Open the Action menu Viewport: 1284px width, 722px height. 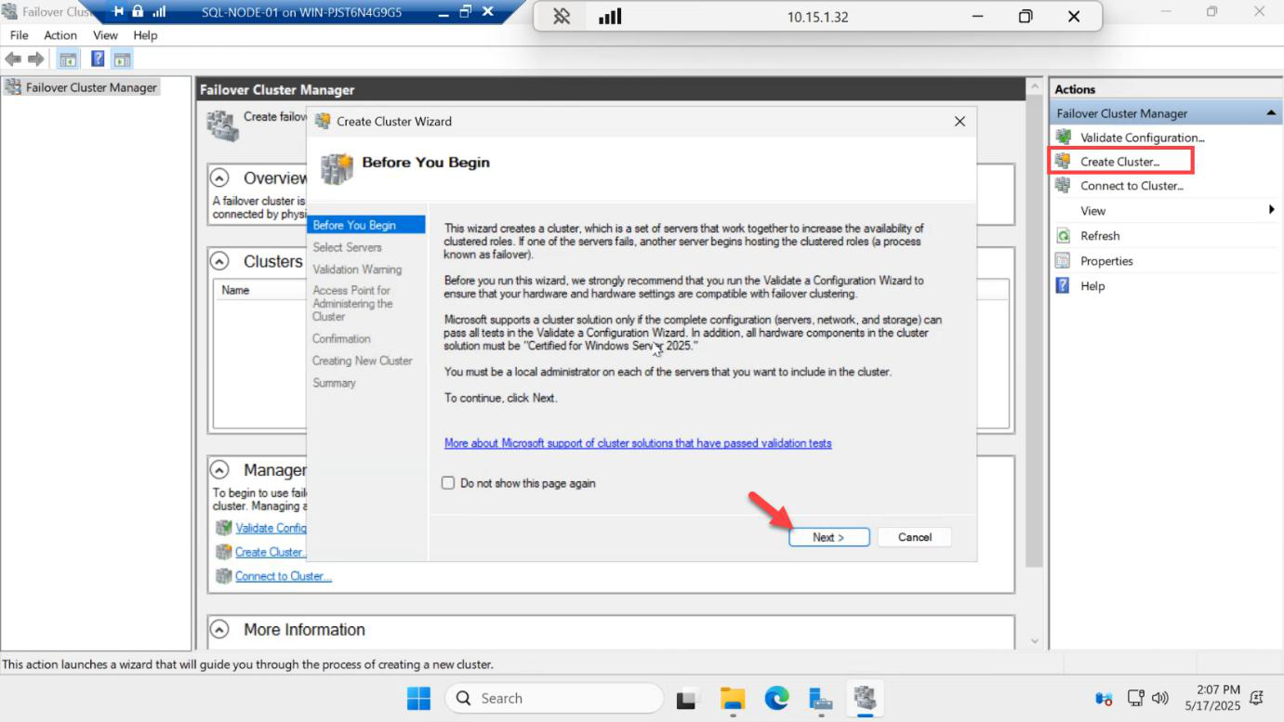point(60,35)
